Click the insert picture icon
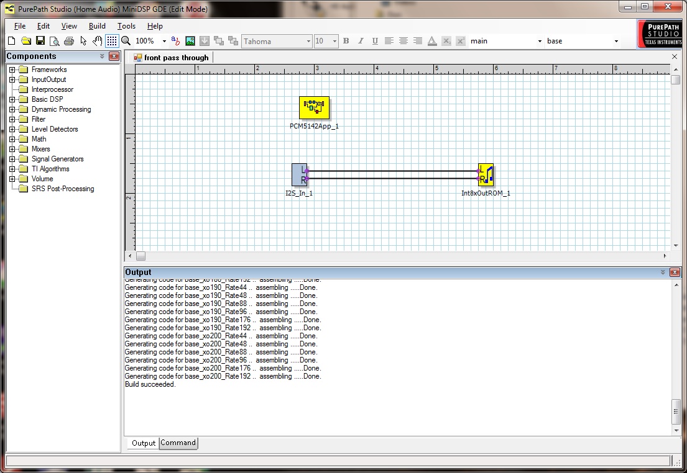 [x=190, y=41]
